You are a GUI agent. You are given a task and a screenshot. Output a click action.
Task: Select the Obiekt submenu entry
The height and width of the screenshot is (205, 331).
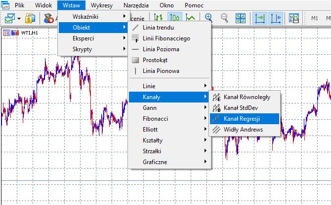(93, 28)
